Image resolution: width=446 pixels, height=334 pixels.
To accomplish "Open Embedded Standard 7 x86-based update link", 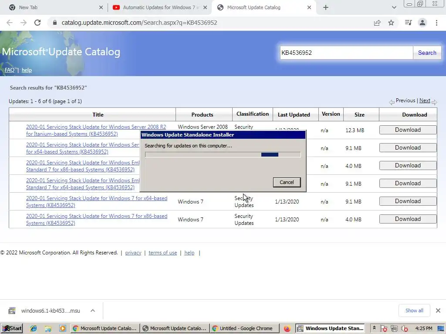I will click(83, 166).
